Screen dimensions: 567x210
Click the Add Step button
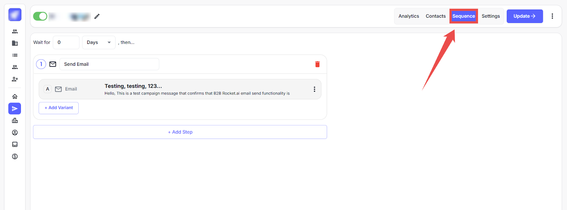coord(180,132)
